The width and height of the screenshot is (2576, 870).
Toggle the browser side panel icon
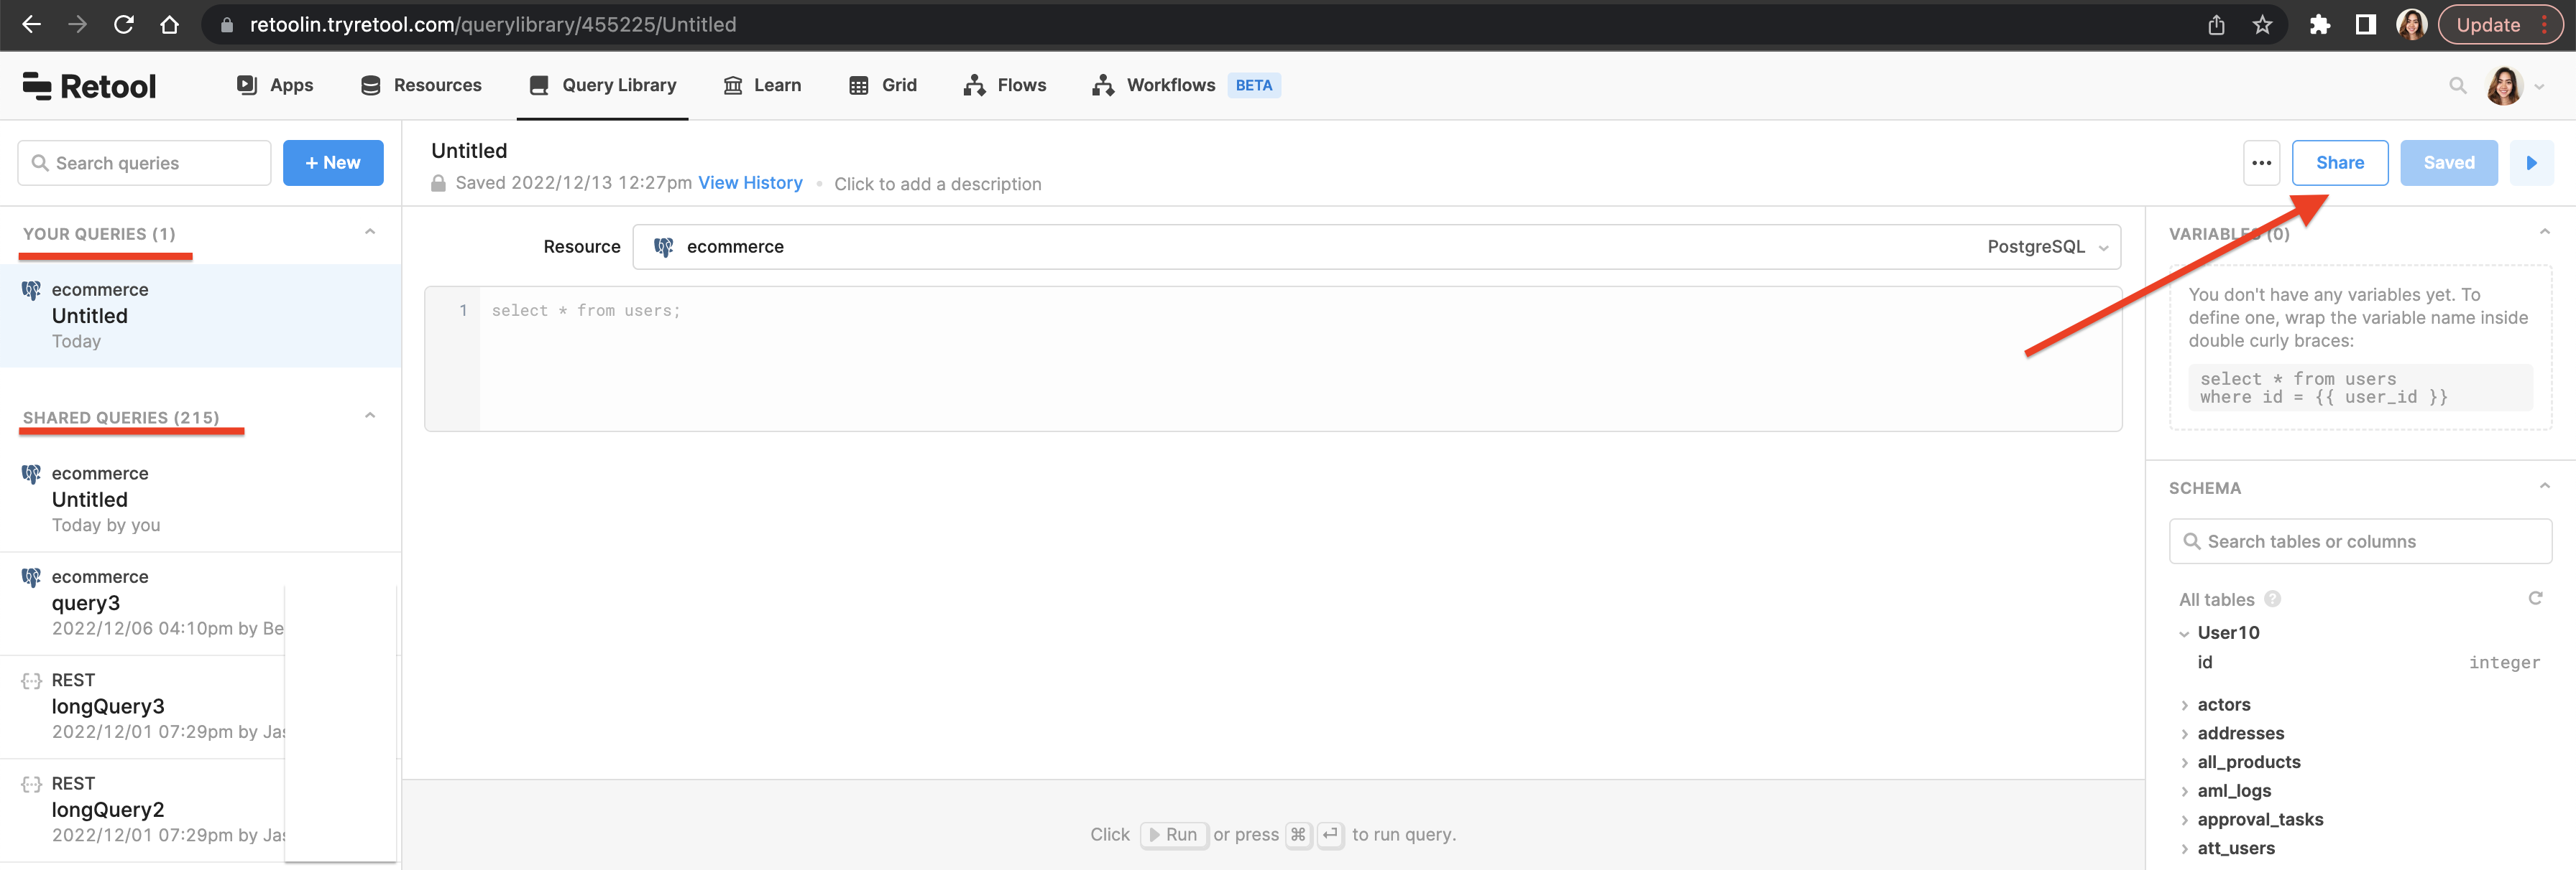pyautogui.click(x=2365, y=25)
